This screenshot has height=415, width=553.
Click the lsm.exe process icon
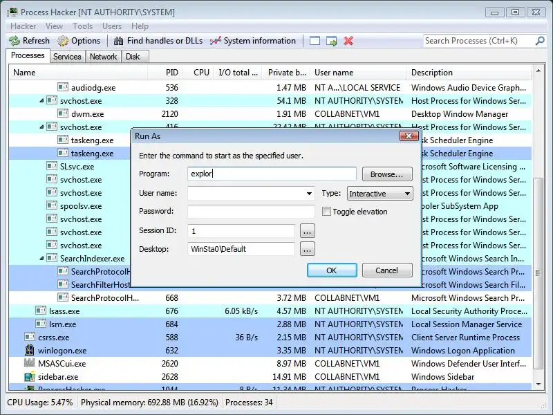tap(41, 324)
